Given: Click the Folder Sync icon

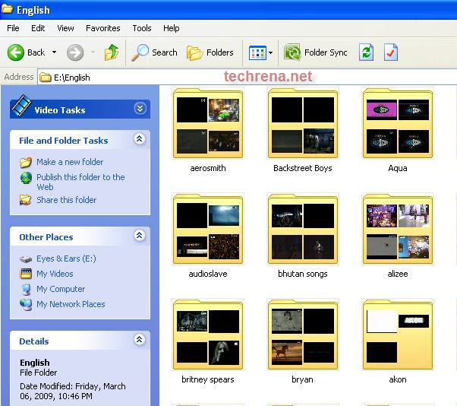Looking at the screenshot, I should point(292,52).
